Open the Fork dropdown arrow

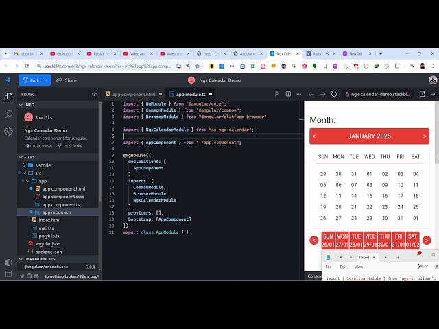46,80
